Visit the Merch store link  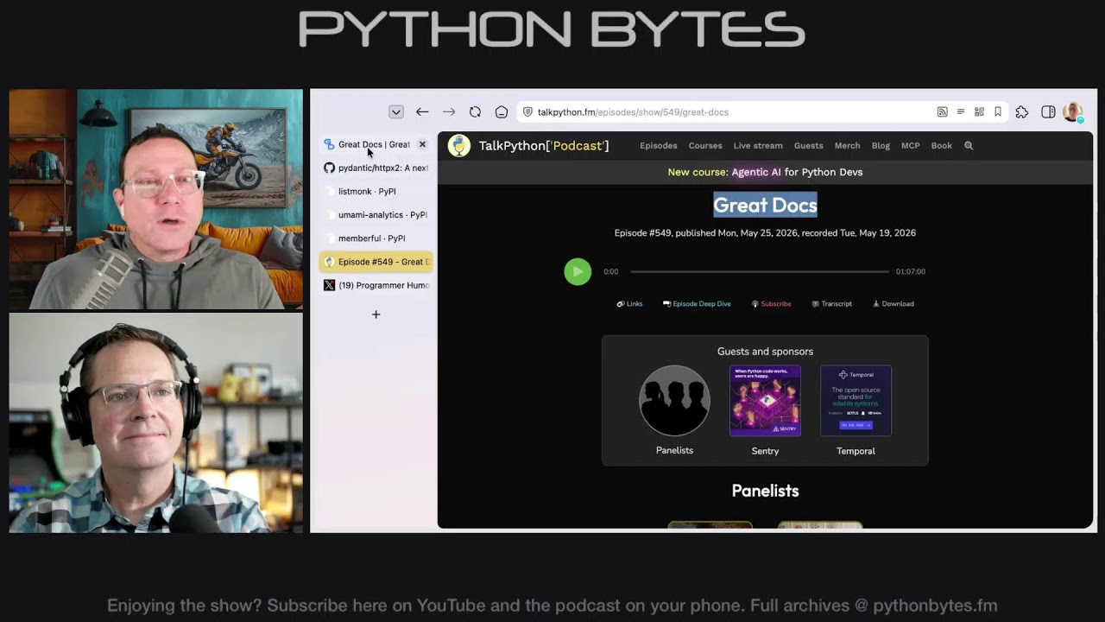pyautogui.click(x=847, y=146)
